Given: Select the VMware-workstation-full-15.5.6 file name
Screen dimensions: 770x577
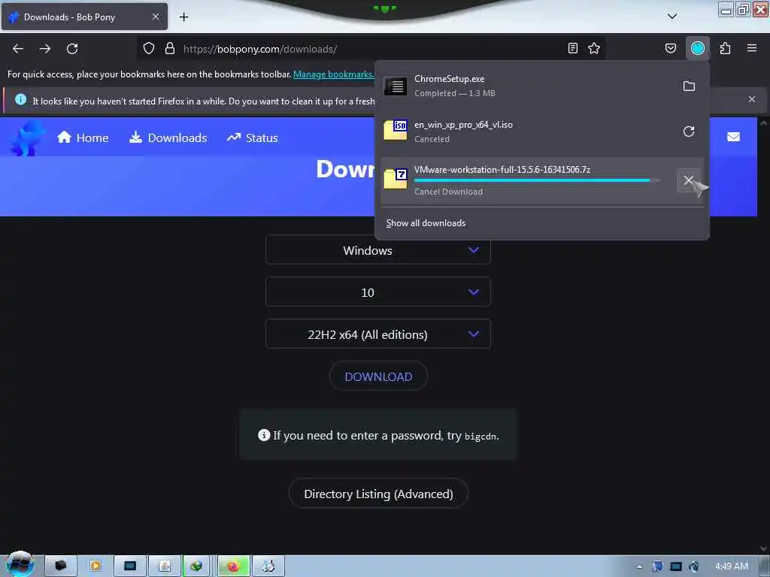Looking at the screenshot, I should (502, 169).
